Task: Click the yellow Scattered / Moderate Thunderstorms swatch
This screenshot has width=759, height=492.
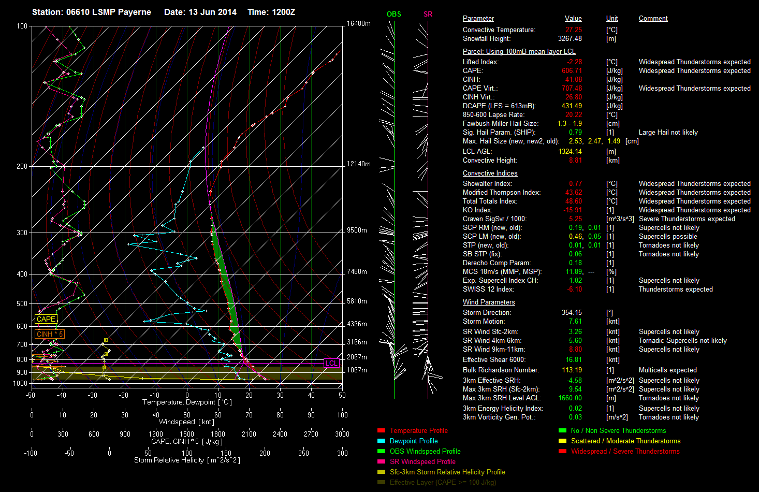Action: pos(562,441)
